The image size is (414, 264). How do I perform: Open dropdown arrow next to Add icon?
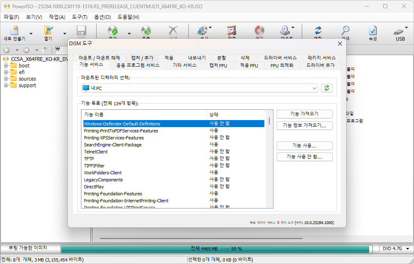coord(129,34)
